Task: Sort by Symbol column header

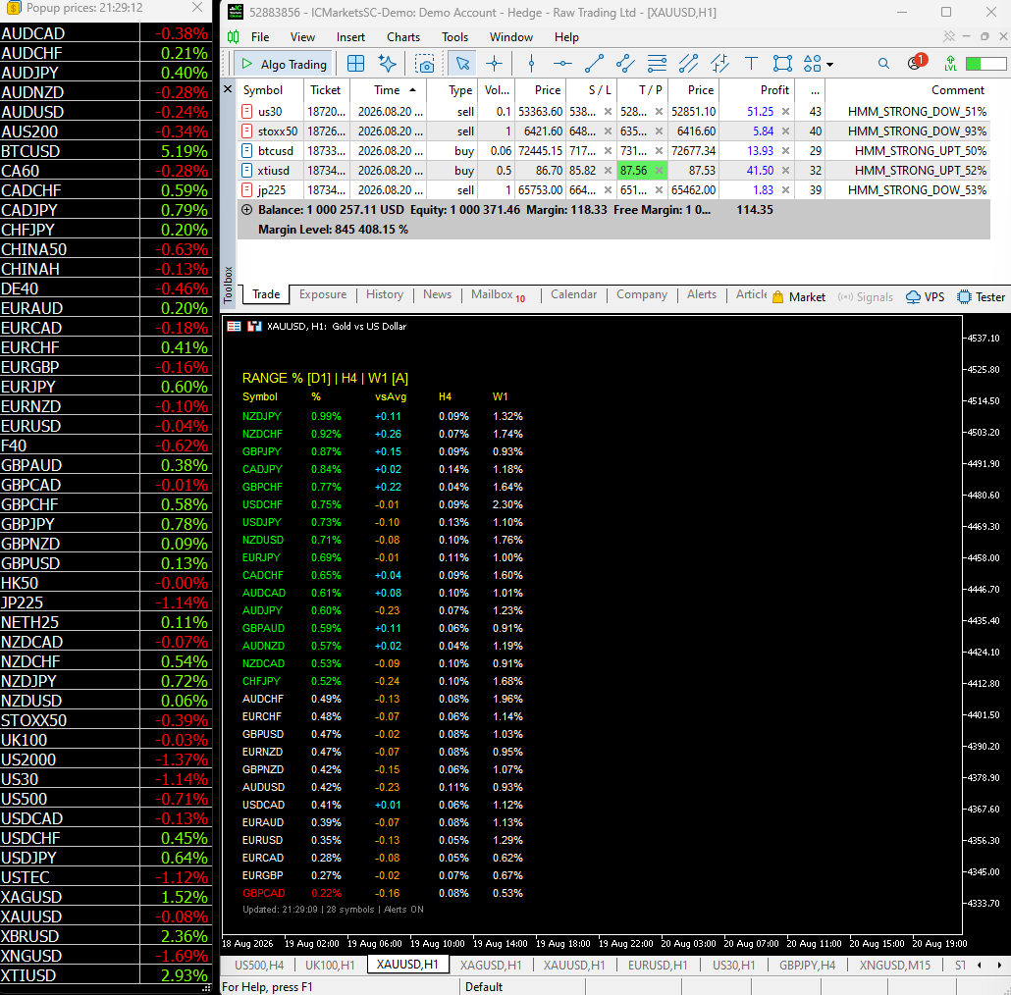Action: pos(270,90)
